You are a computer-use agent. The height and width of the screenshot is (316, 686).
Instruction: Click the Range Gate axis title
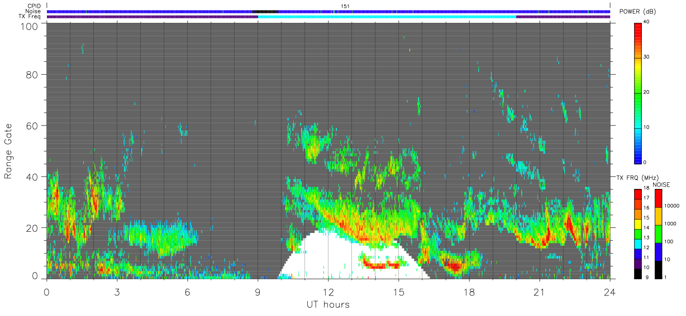[x=8, y=150]
